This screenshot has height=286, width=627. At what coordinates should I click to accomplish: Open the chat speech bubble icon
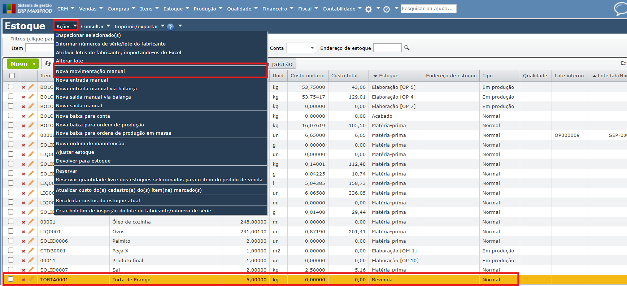(620, 9)
